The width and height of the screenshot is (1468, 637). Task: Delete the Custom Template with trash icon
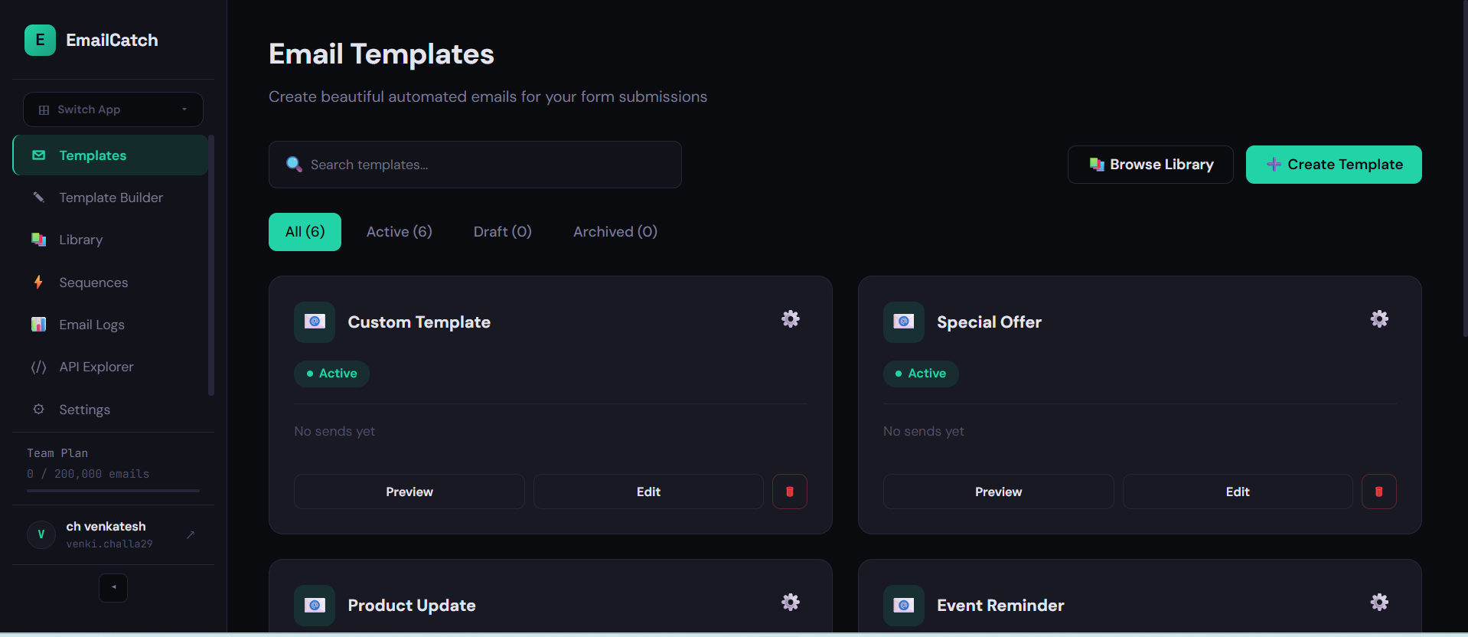[789, 492]
